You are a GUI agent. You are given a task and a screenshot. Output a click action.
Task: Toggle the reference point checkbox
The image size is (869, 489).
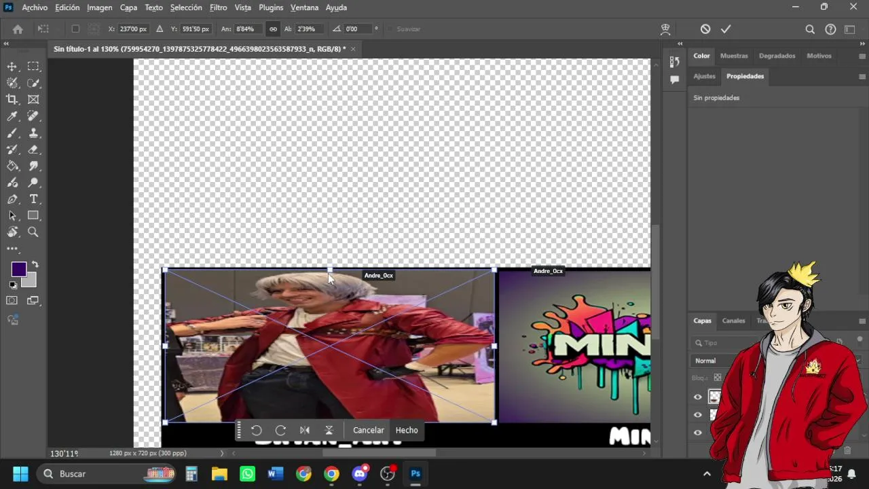75,29
